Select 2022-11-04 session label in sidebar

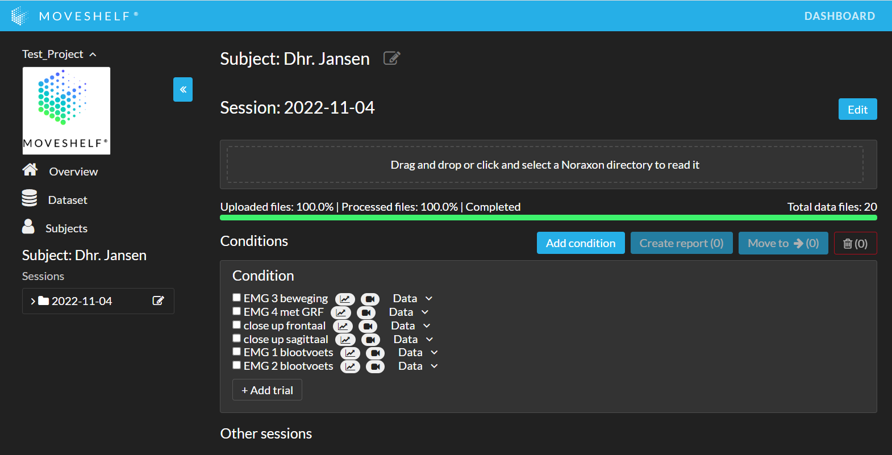[x=82, y=301]
